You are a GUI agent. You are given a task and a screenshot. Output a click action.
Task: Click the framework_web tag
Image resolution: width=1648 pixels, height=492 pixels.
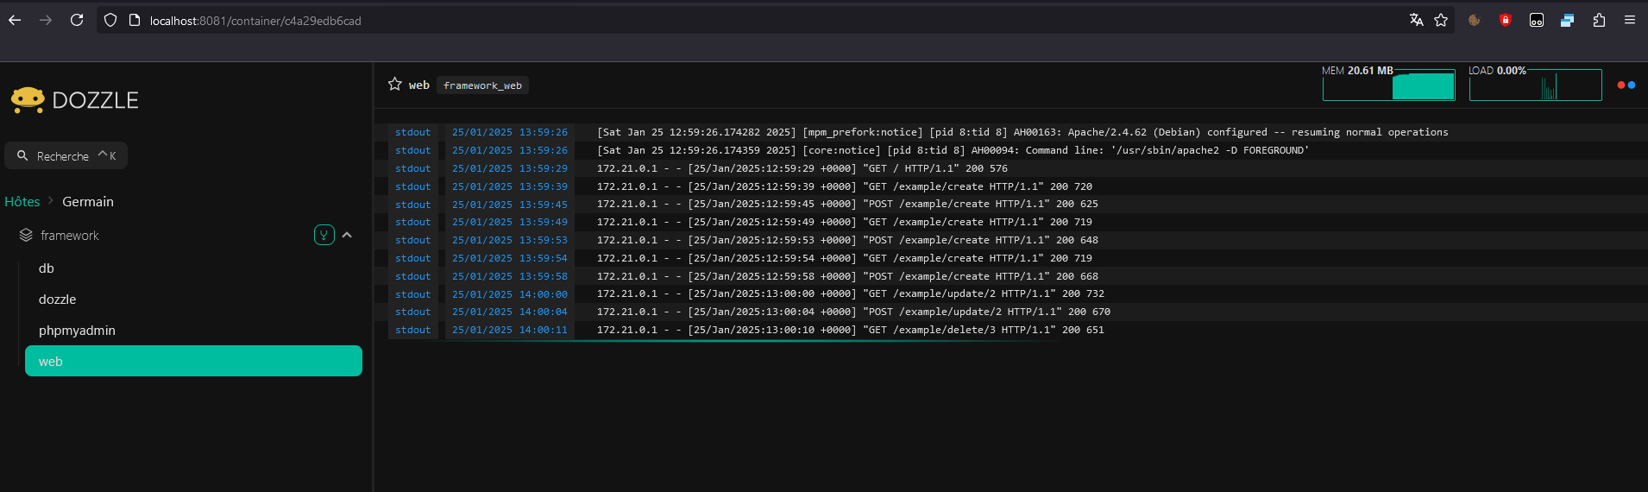click(x=482, y=85)
